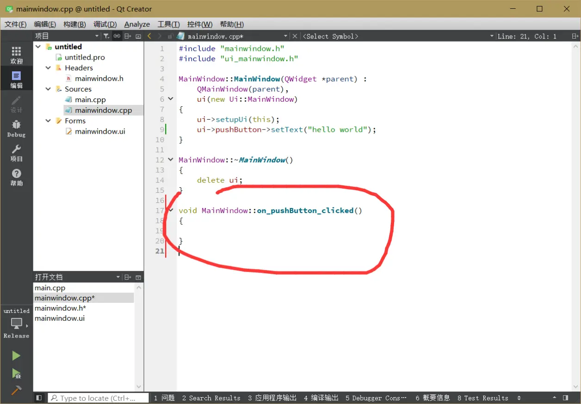Viewport: 581px width, 404px height.
Task: Open the Analyze menu
Action: pos(137,24)
